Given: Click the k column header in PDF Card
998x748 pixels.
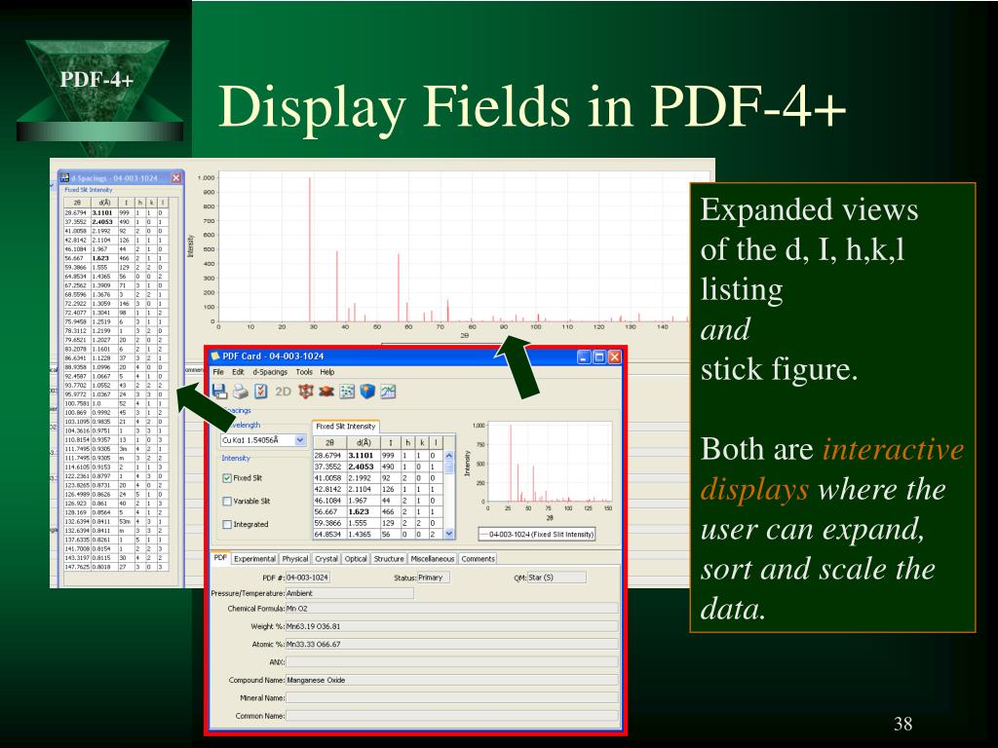Looking at the screenshot, I should pos(421,443).
